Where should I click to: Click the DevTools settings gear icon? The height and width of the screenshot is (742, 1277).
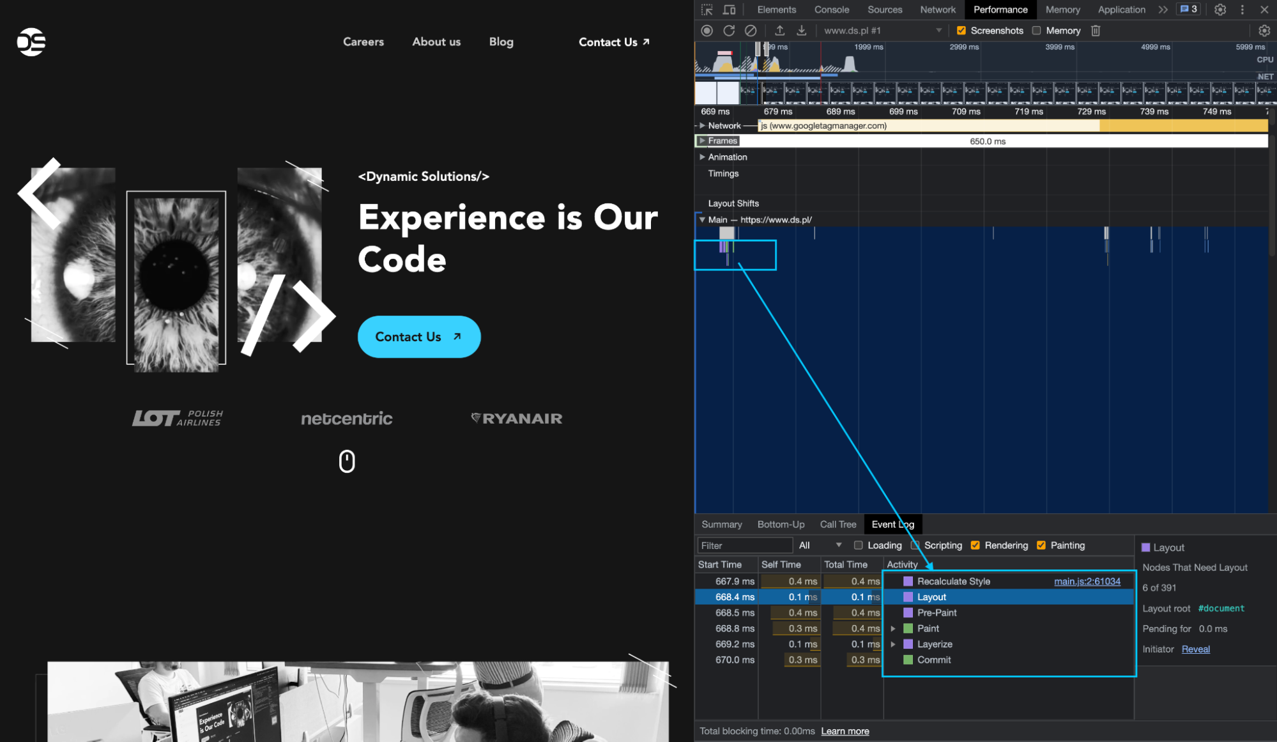click(1221, 10)
